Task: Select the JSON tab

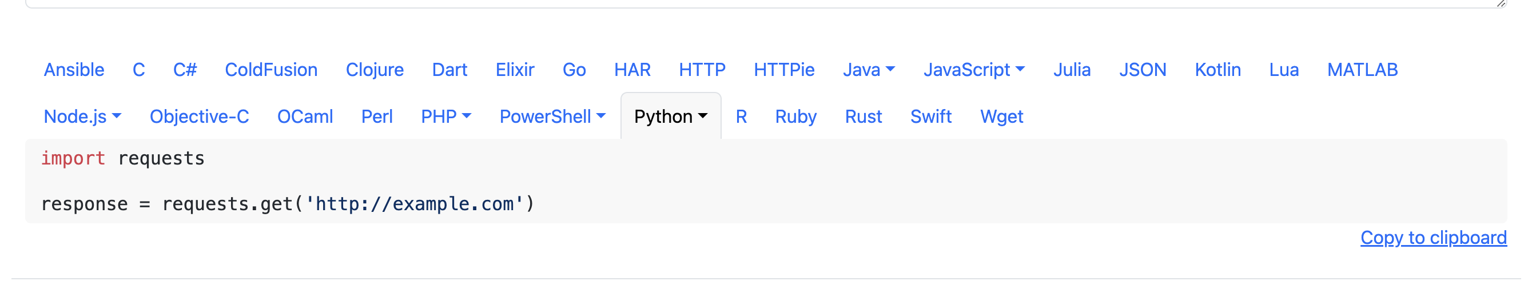Action: tap(1143, 70)
